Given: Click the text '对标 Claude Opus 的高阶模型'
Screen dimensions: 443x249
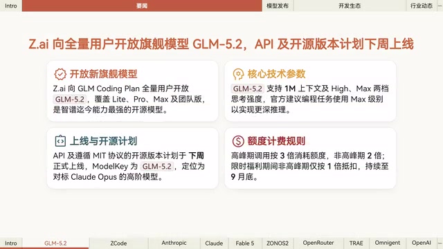Looking at the screenshot, I should coord(106,177).
